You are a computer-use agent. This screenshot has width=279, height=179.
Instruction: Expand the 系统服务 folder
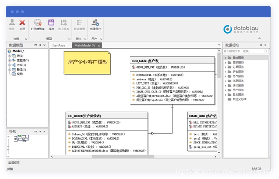tap(226, 58)
